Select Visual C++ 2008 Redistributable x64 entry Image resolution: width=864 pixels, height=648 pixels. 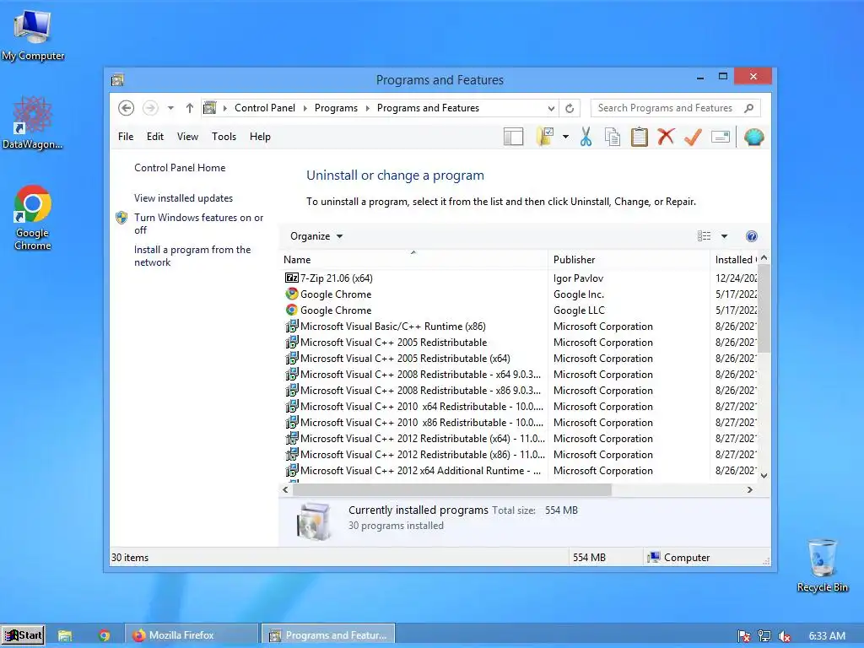pyautogui.click(x=413, y=374)
